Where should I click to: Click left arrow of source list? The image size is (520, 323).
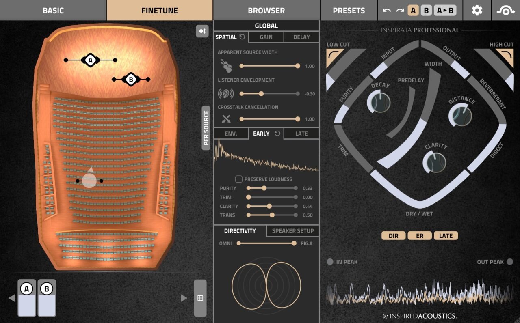[x=12, y=298]
